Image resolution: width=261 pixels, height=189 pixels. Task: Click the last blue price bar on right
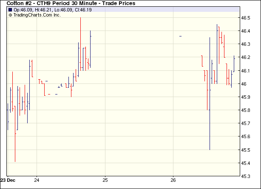[234, 64]
